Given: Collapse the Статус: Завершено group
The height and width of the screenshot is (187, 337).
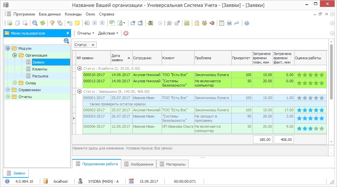Looking at the screenshot, I should point(79,91).
